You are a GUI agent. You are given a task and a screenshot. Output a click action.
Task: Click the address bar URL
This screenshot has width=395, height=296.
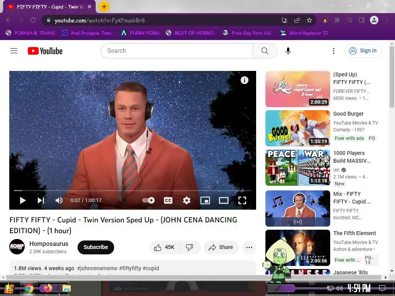[x=100, y=20]
